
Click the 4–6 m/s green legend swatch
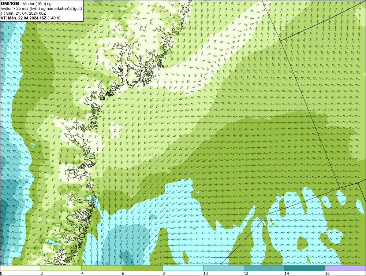point(101,268)
